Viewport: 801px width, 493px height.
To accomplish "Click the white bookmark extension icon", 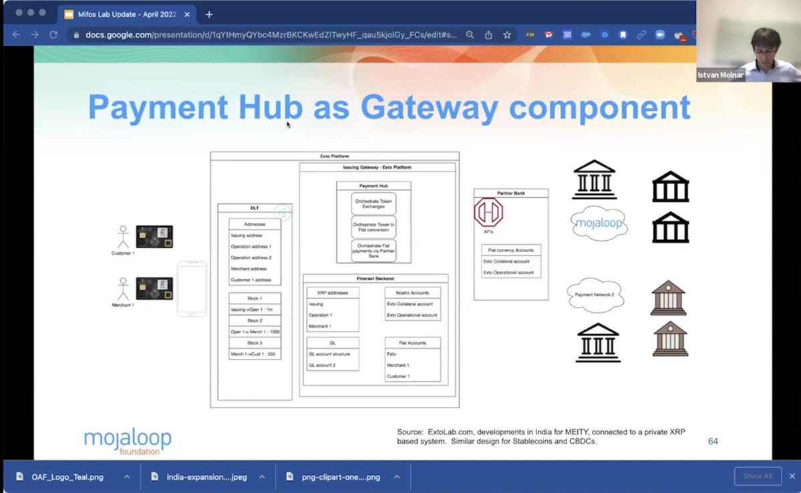I will pyautogui.click(x=623, y=35).
